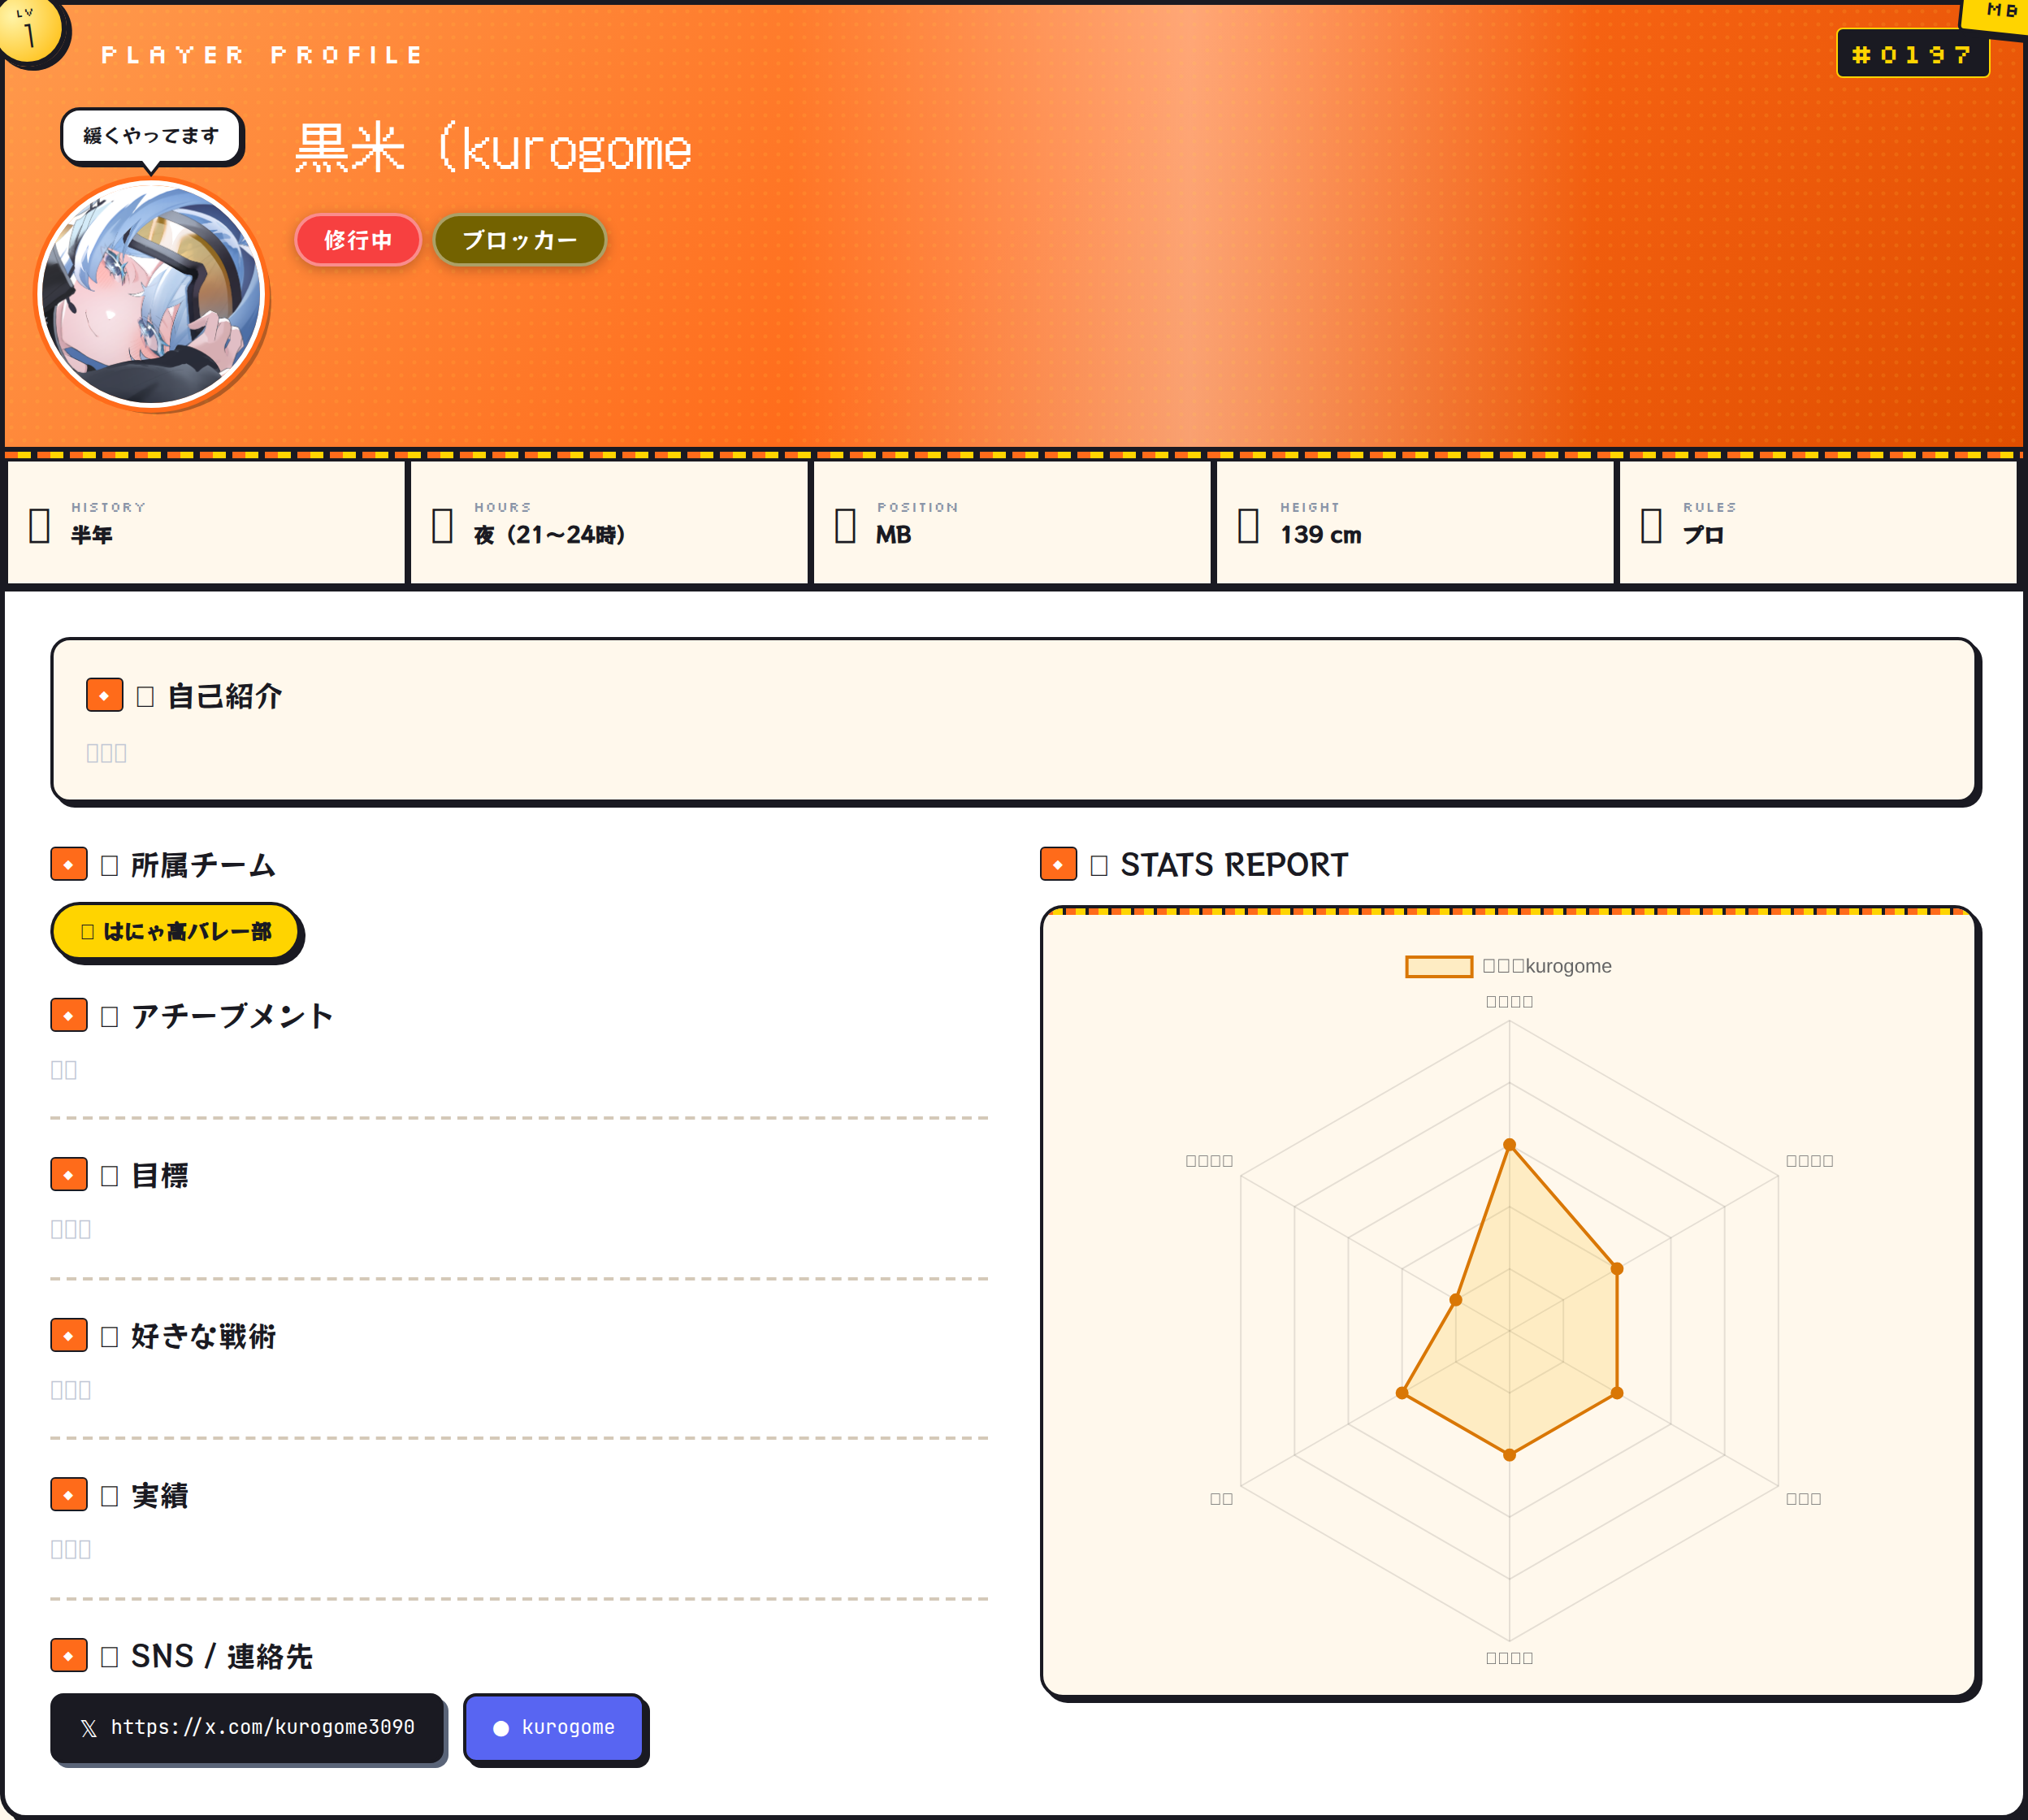The width and height of the screenshot is (2028, 1820).
Task: Select the はにゃ高バレー部 team badge
Action: [175, 931]
